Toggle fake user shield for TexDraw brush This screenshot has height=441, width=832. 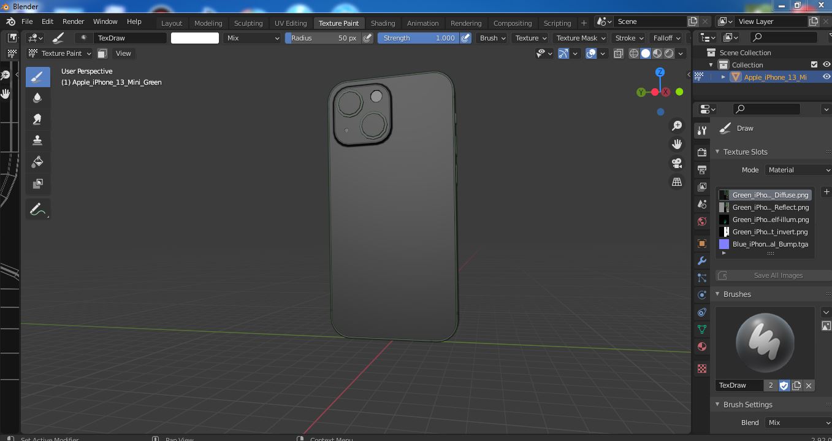(x=784, y=385)
